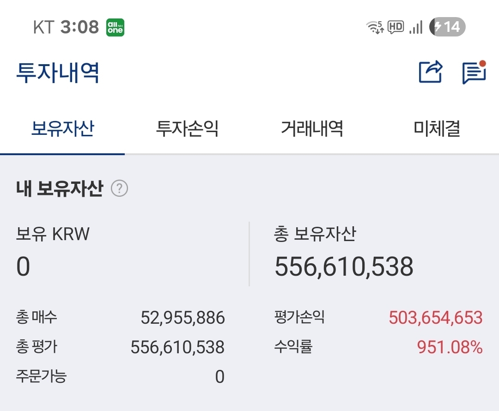Switch to the 투자손익 tab
499x411 pixels.
pos(187,129)
